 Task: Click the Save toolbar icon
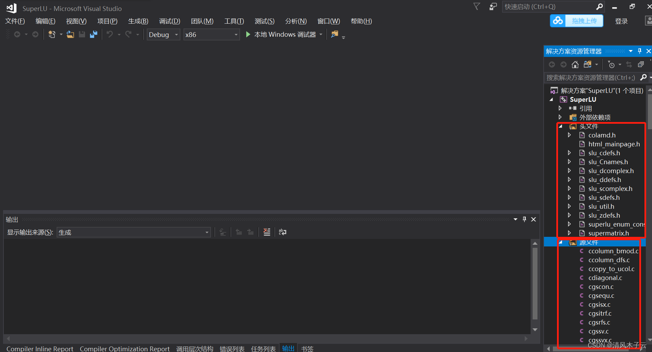(82, 34)
